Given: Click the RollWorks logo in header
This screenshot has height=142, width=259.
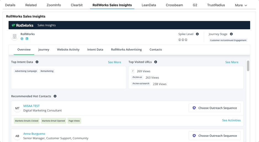Looking at the screenshot, I should click(x=22, y=25).
